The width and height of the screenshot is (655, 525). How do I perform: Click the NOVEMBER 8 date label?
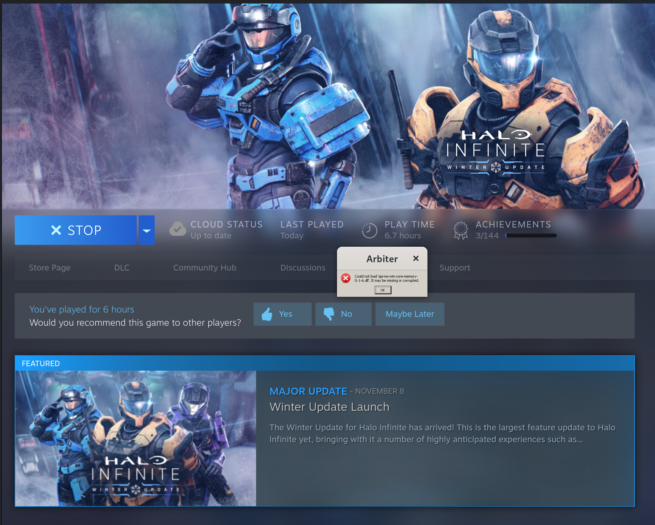tap(380, 391)
